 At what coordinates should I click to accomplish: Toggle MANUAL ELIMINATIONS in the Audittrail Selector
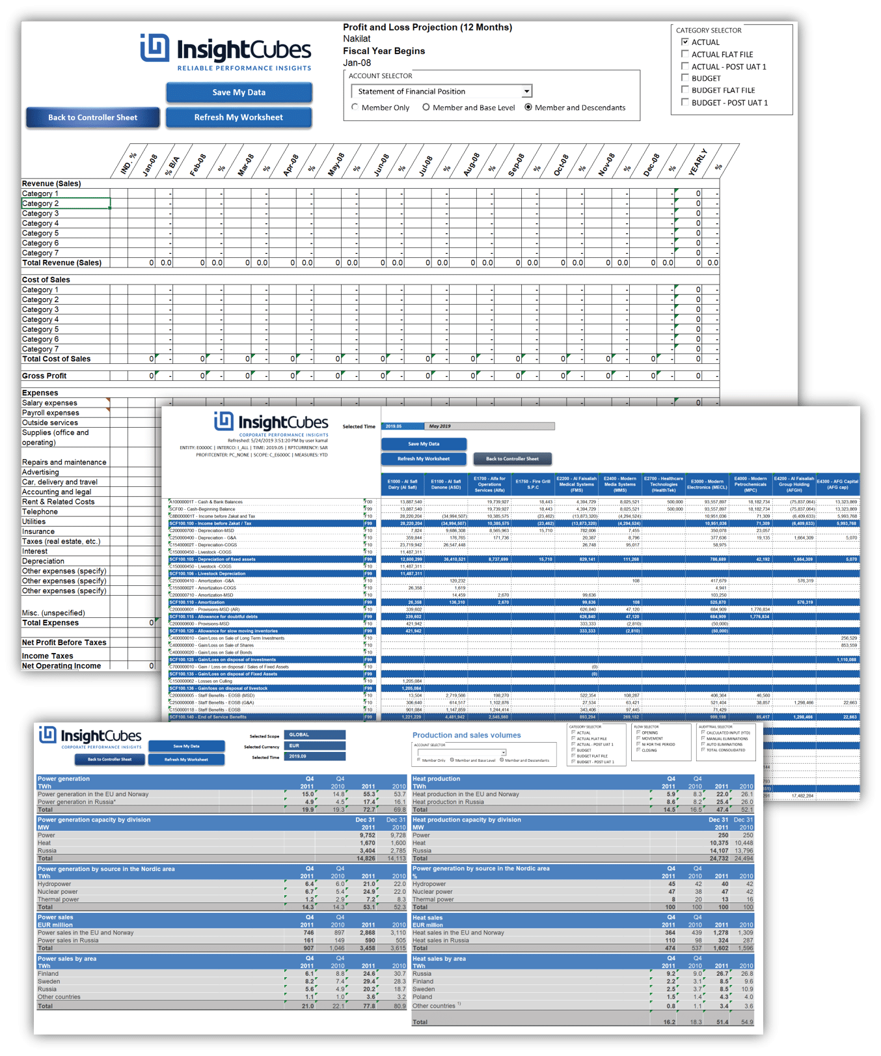click(703, 738)
